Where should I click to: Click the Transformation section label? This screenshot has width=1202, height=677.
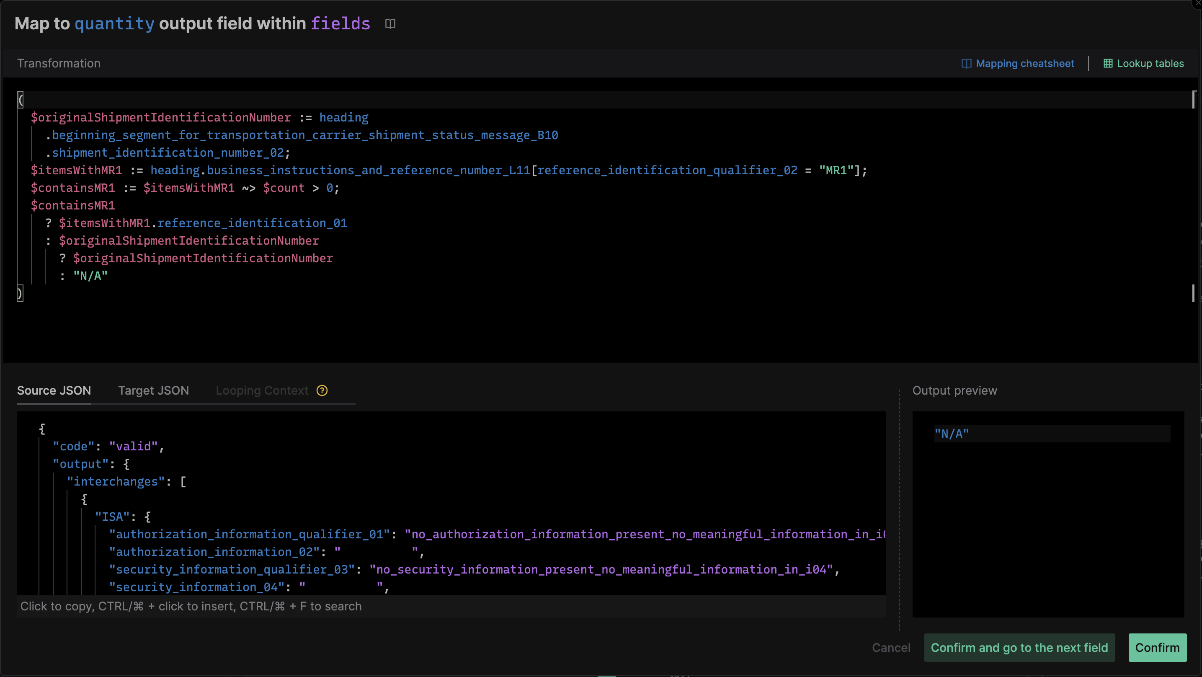click(59, 64)
